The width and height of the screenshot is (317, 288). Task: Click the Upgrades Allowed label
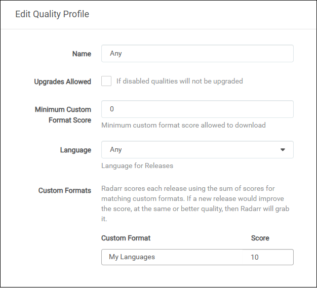62,81
